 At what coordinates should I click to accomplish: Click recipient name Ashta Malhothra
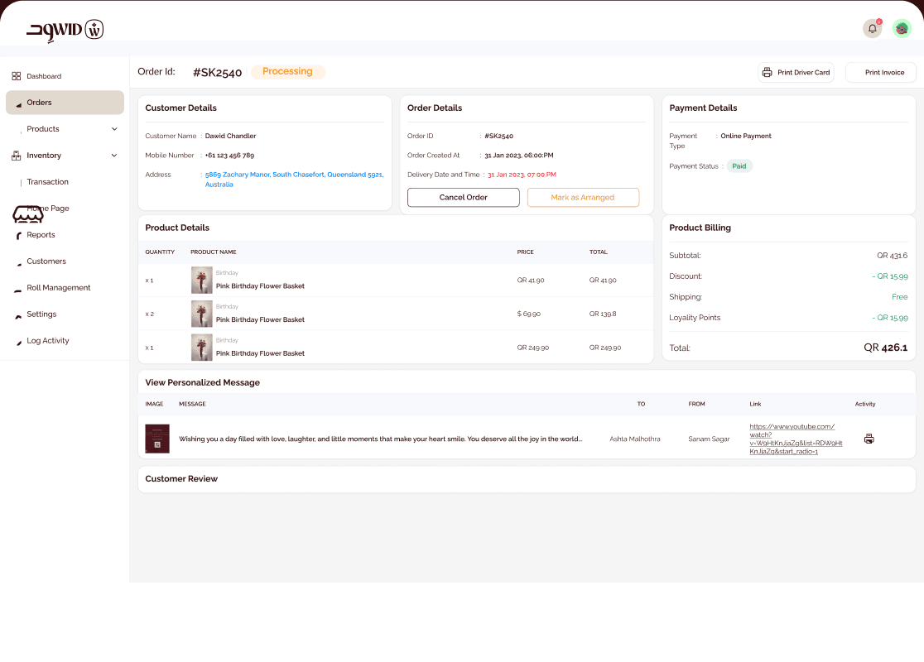click(635, 439)
